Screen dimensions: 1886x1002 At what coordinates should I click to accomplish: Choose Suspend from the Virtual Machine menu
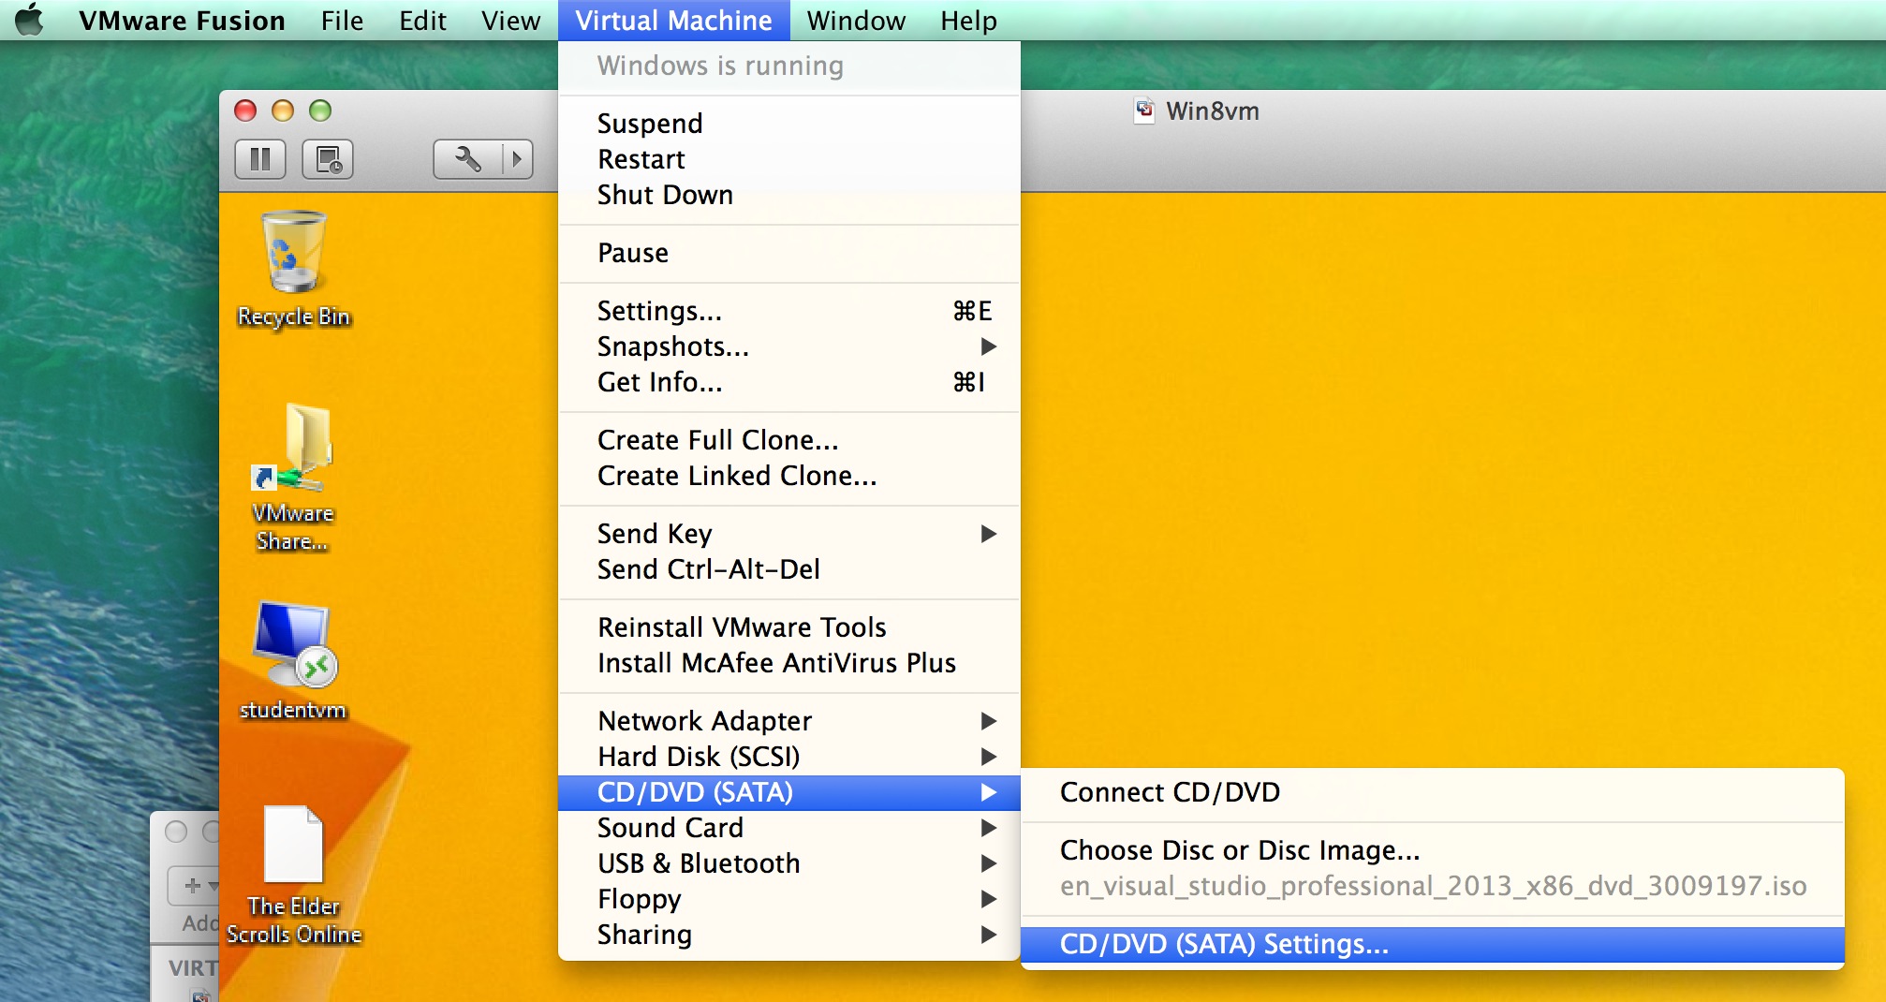tap(650, 124)
